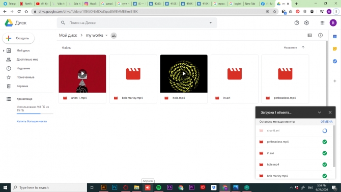Select anim 1.mp4 video thumbnail

click(x=82, y=73)
